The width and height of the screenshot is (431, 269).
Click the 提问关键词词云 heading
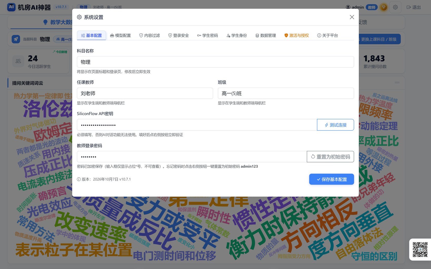(28, 83)
